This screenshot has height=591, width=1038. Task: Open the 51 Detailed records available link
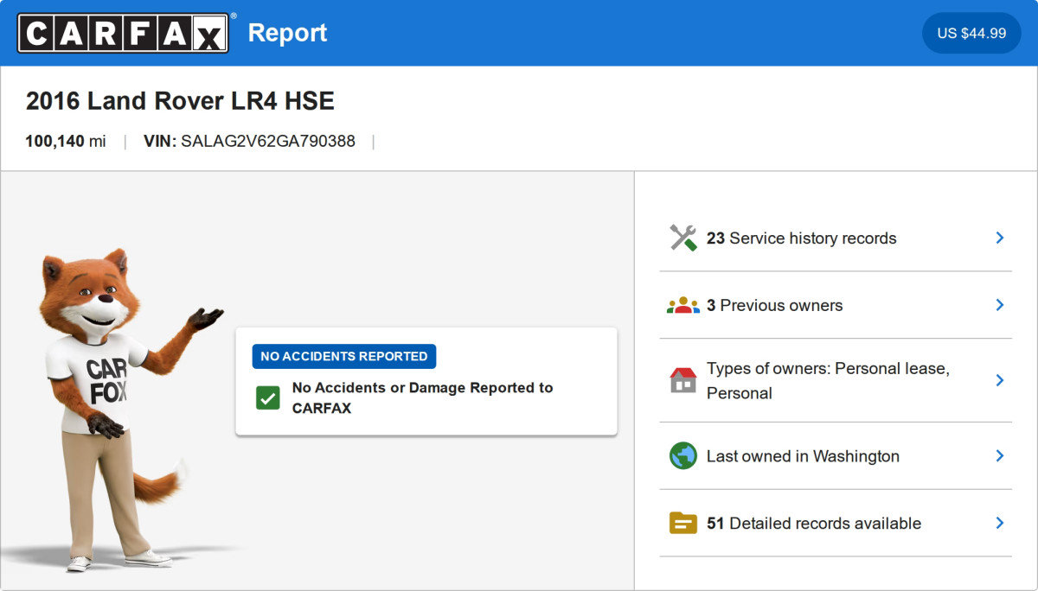coord(814,523)
